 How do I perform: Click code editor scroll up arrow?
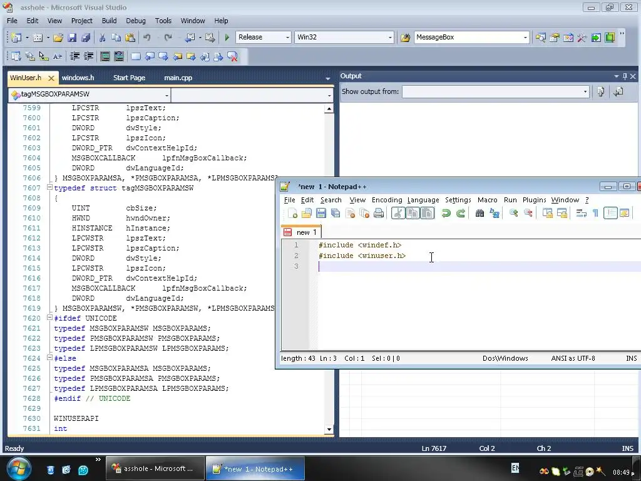pos(329,109)
